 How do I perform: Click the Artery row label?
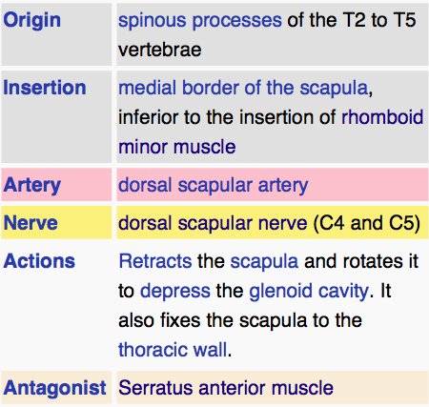pyautogui.click(x=31, y=185)
